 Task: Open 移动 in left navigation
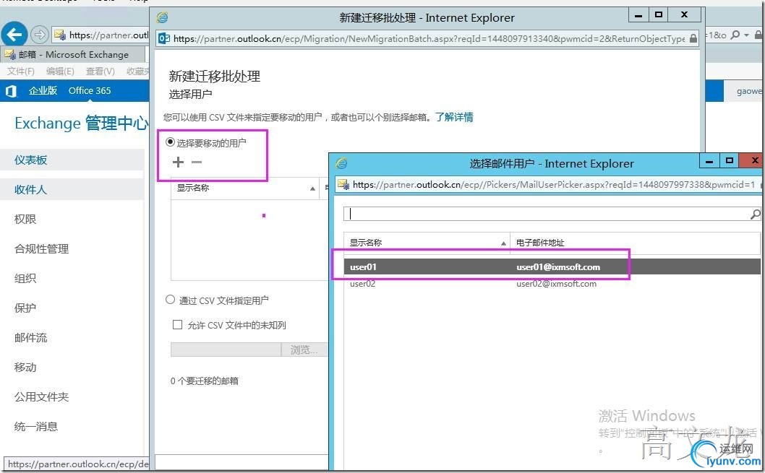pyautogui.click(x=25, y=368)
